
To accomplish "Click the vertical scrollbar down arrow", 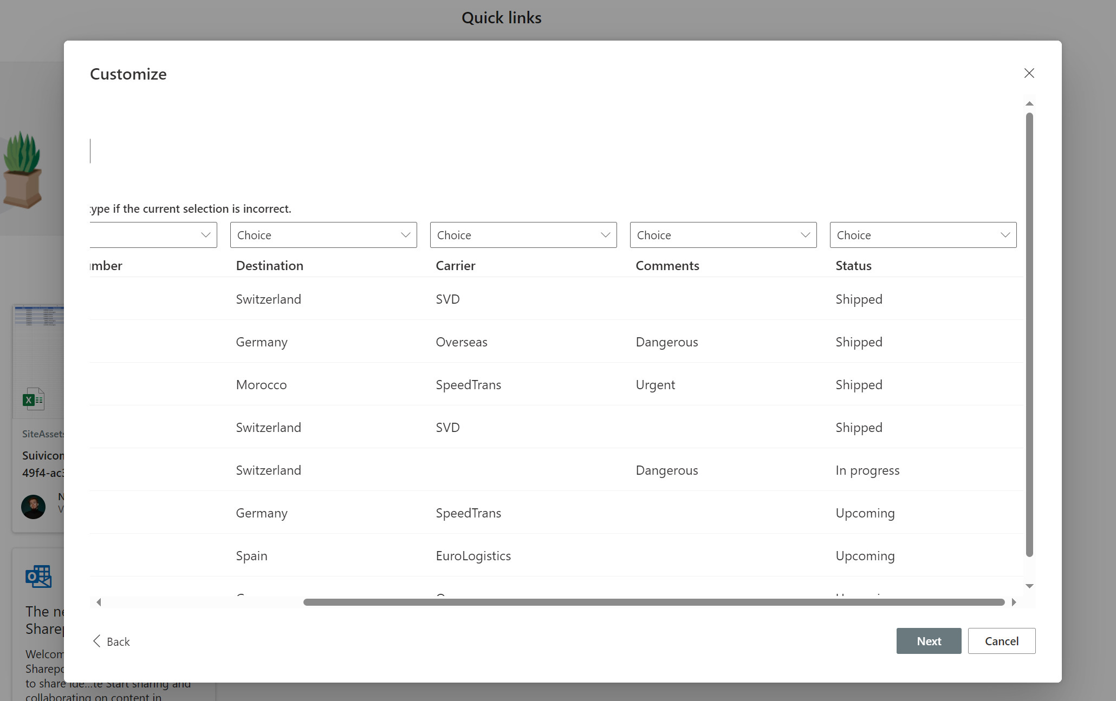I will 1029,586.
